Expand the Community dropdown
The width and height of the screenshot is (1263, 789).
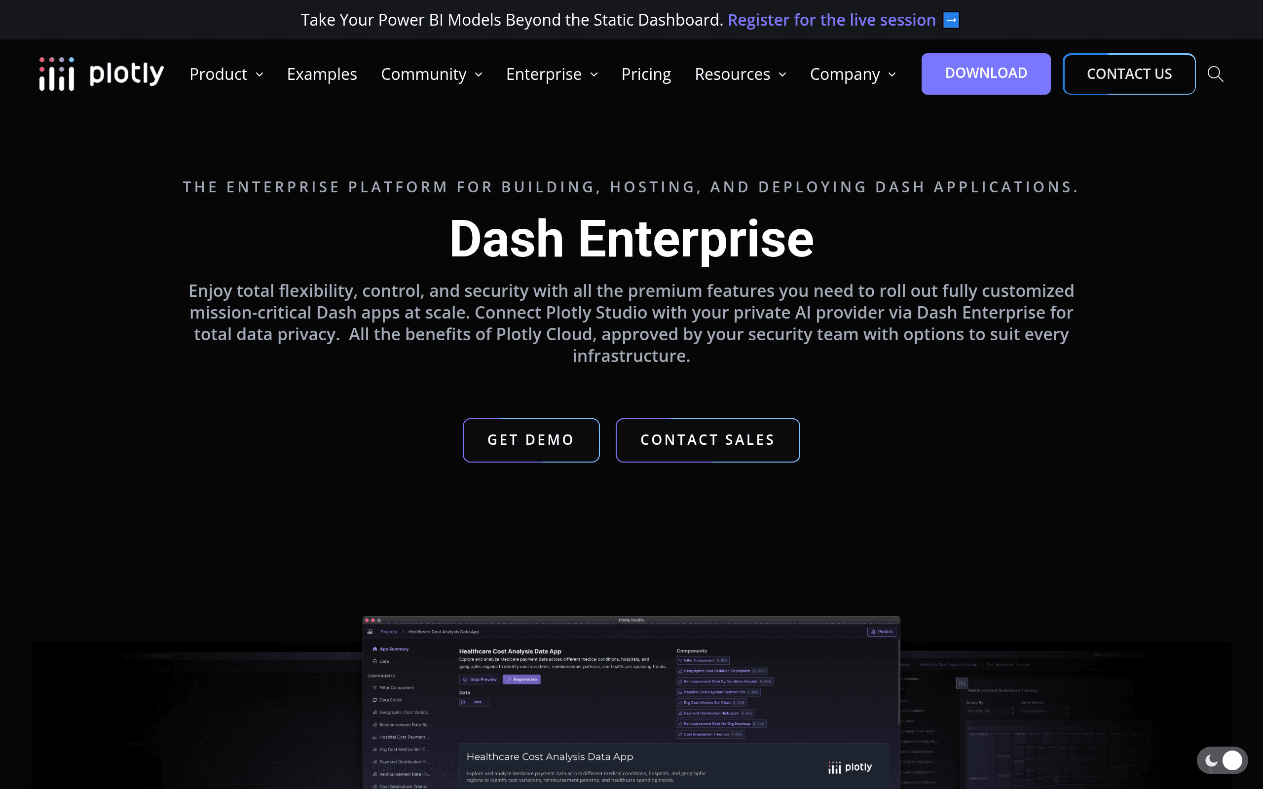pos(432,74)
